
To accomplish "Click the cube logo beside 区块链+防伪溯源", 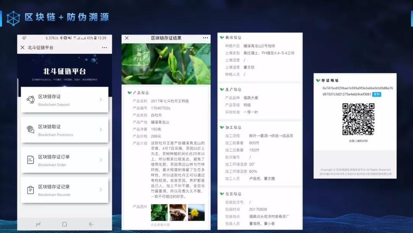I will [13, 18].
